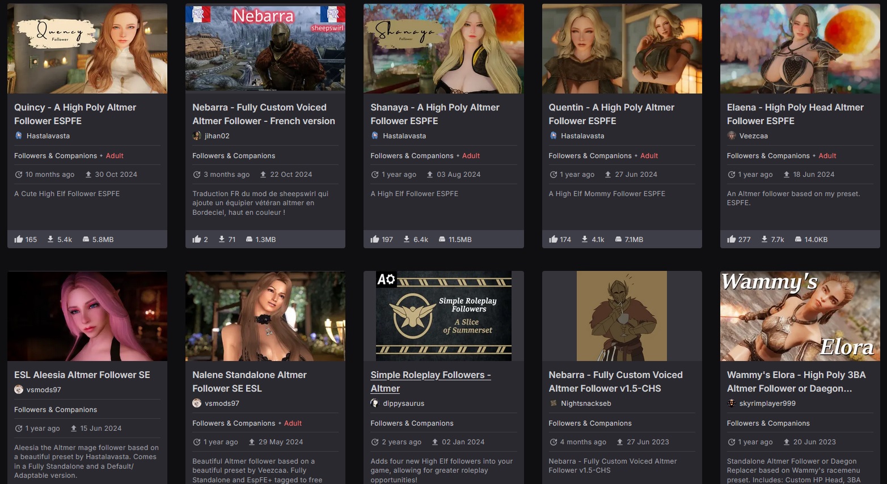The image size is (887, 484).
Task: Open Nebarra v1.5-CHS mod title
Action: tap(615, 381)
